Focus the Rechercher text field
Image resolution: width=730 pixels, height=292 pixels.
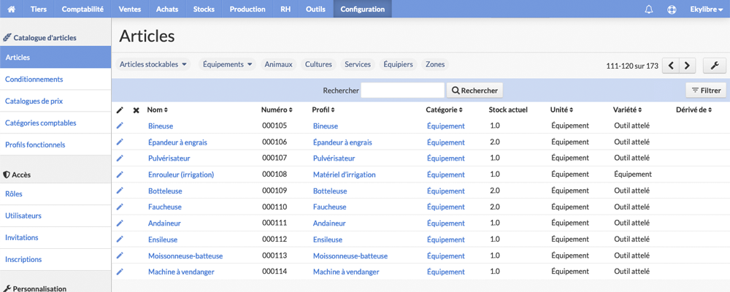point(403,91)
